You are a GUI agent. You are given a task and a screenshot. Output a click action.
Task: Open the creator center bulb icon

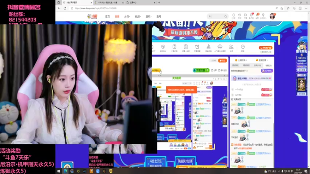point(263,16)
